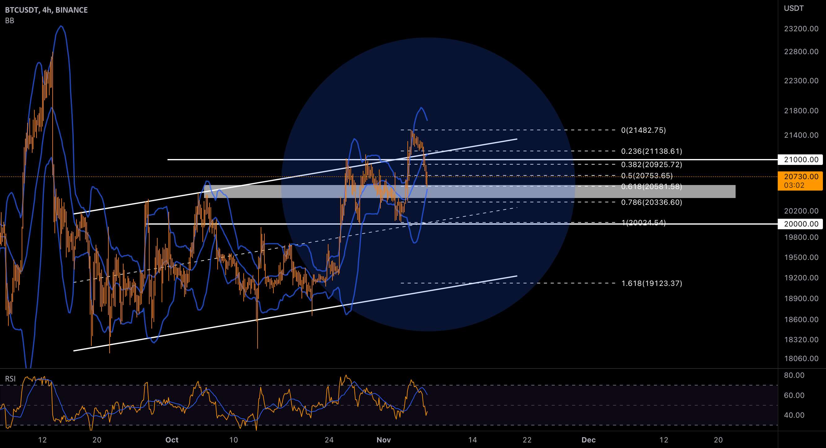Select the BB indicator label
This screenshot has height=448, width=826.
coord(10,20)
